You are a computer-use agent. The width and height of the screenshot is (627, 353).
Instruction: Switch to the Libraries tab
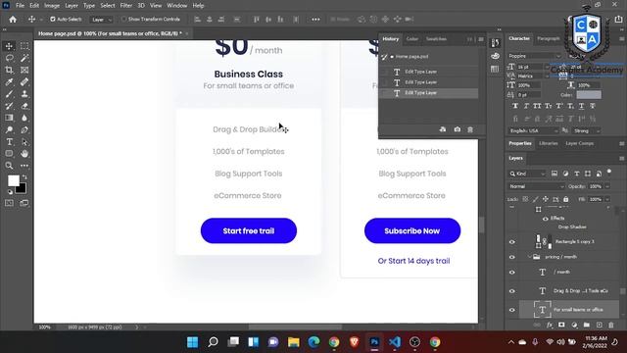coord(549,143)
